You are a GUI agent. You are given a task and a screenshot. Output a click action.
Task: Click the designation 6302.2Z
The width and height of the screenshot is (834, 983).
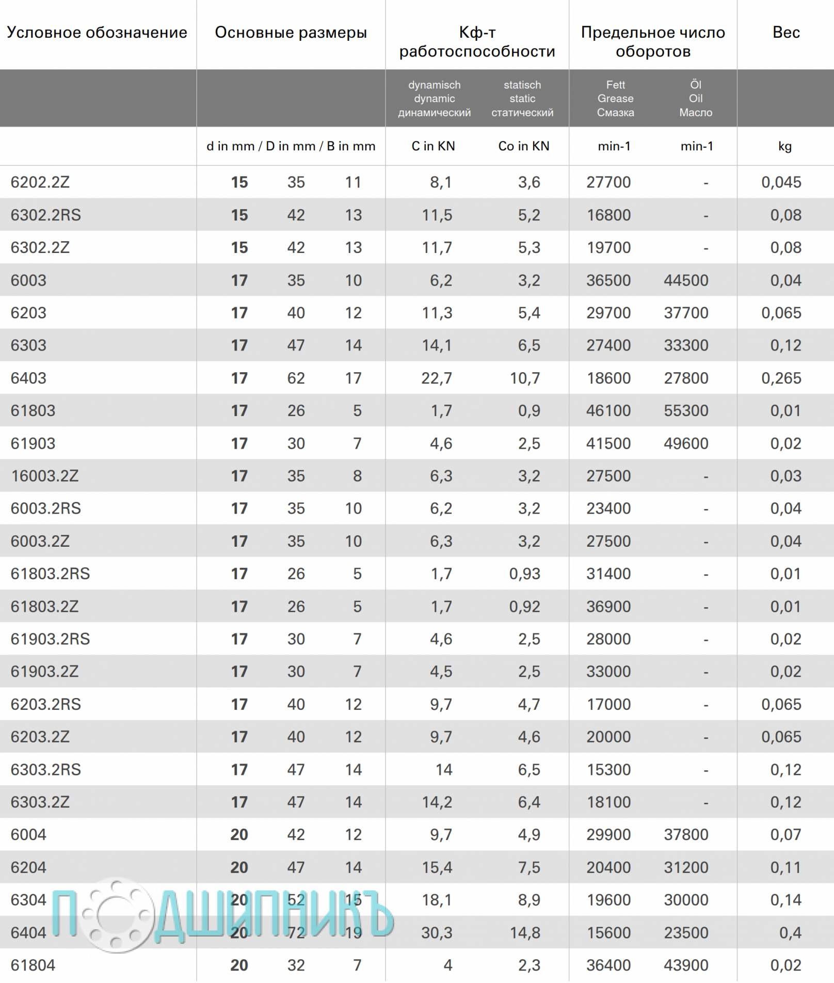40,247
